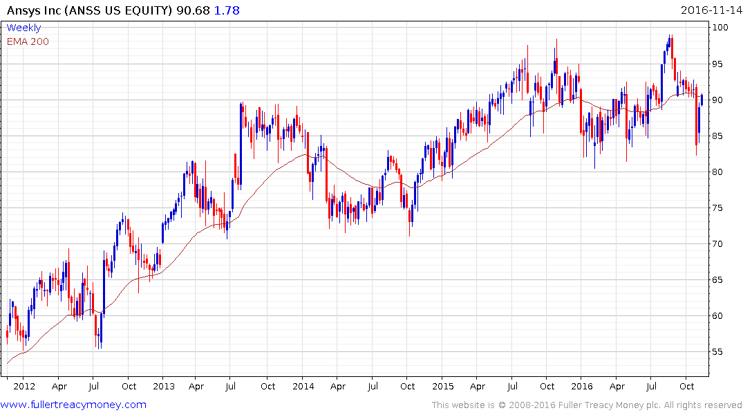Screen dimensions: 743x415
Task: Click the Weekly interval label
Action: [23, 28]
